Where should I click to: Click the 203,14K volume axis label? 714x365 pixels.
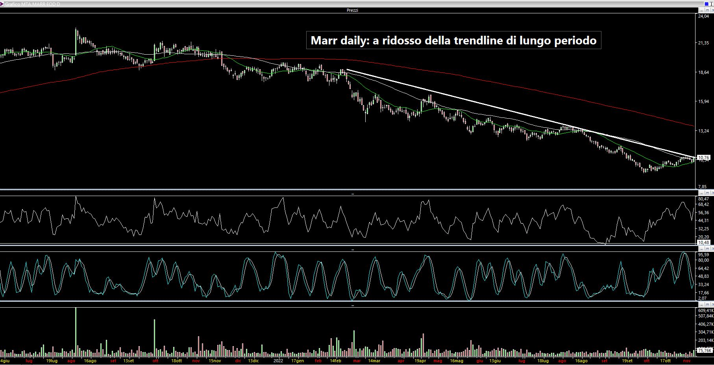(706, 340)
